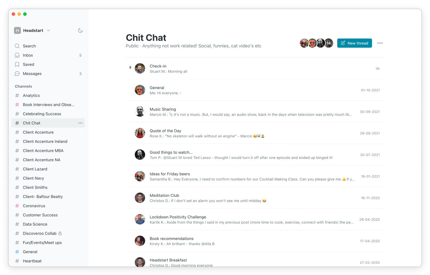This screenshot has height=275, width=430.
Task: Open Chit Chat channel options (three dots)
Action: point(80,123)
